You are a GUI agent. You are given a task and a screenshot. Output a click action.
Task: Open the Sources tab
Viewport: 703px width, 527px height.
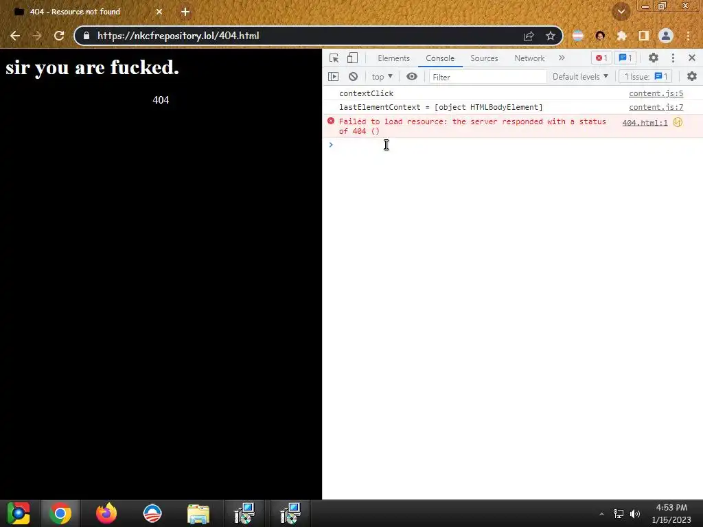pyautogui.click(x=484, y=58)
